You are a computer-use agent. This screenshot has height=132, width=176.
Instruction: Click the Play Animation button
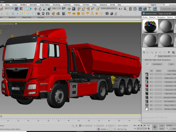coord(142,125)
